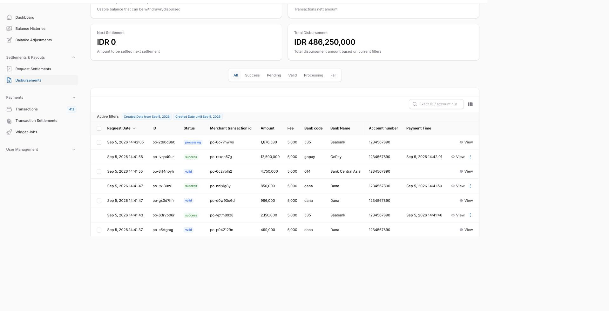Screen dimensions: 609x311
Task: Open actions menu for po-ltxl30w1
Action: (x=470, y=186)
